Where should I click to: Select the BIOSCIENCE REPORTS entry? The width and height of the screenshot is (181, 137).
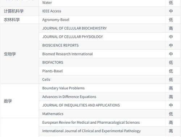(x=60, y=45)
